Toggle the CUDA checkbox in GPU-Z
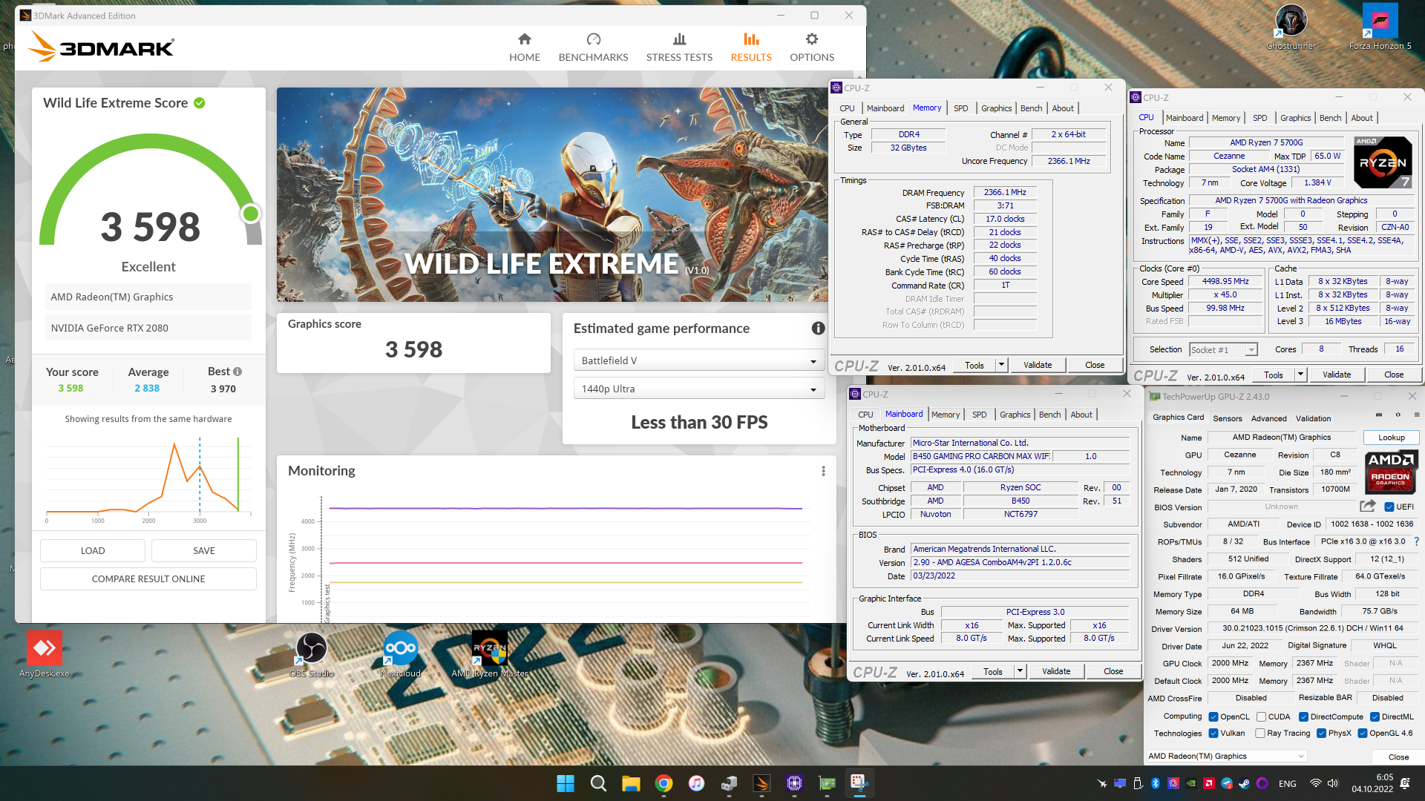Screen dimensions: 1425x801 click(x=1261, y=716)
